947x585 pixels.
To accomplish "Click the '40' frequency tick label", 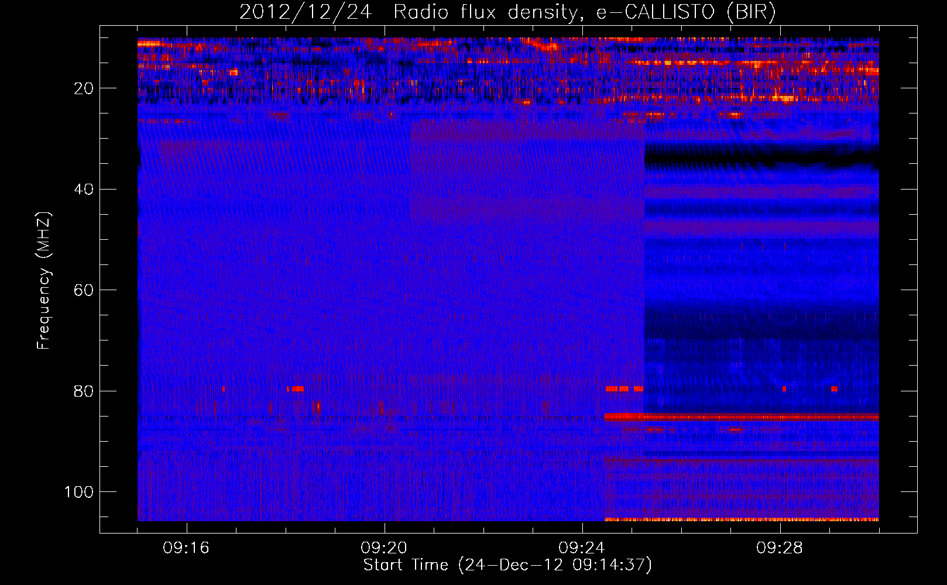I will pyautogui.click(x=84, y=190).
